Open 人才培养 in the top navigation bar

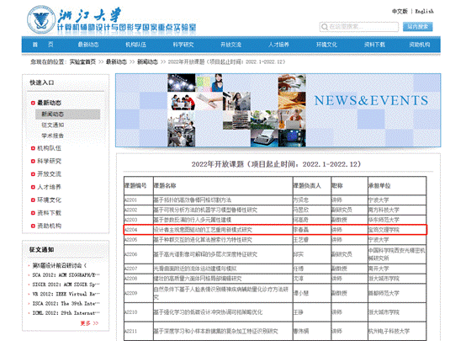[x=278, y=45]
